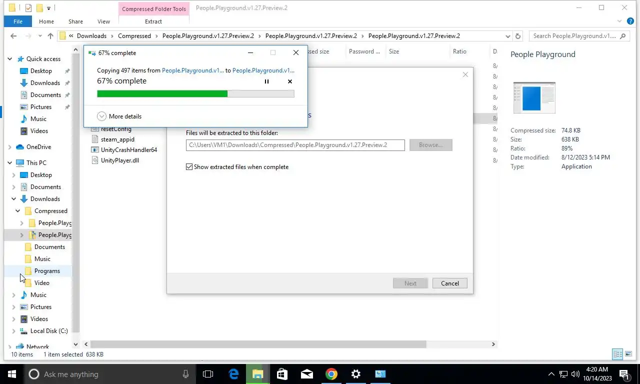The image size is (640, 384).
Task: Expand Local Disk (C:) node
Action: click(x=13, y=331)
